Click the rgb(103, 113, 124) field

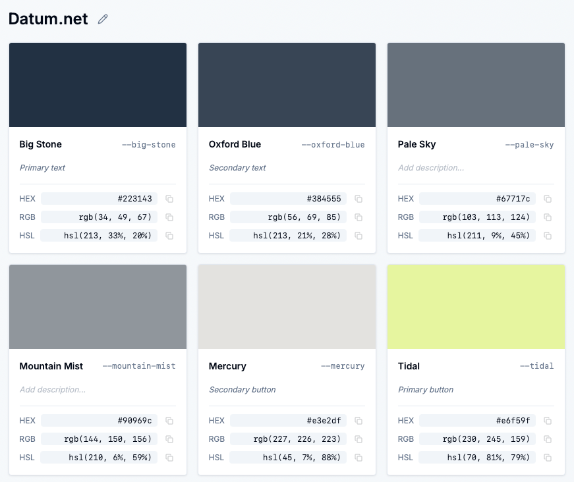tap(477, 217)
